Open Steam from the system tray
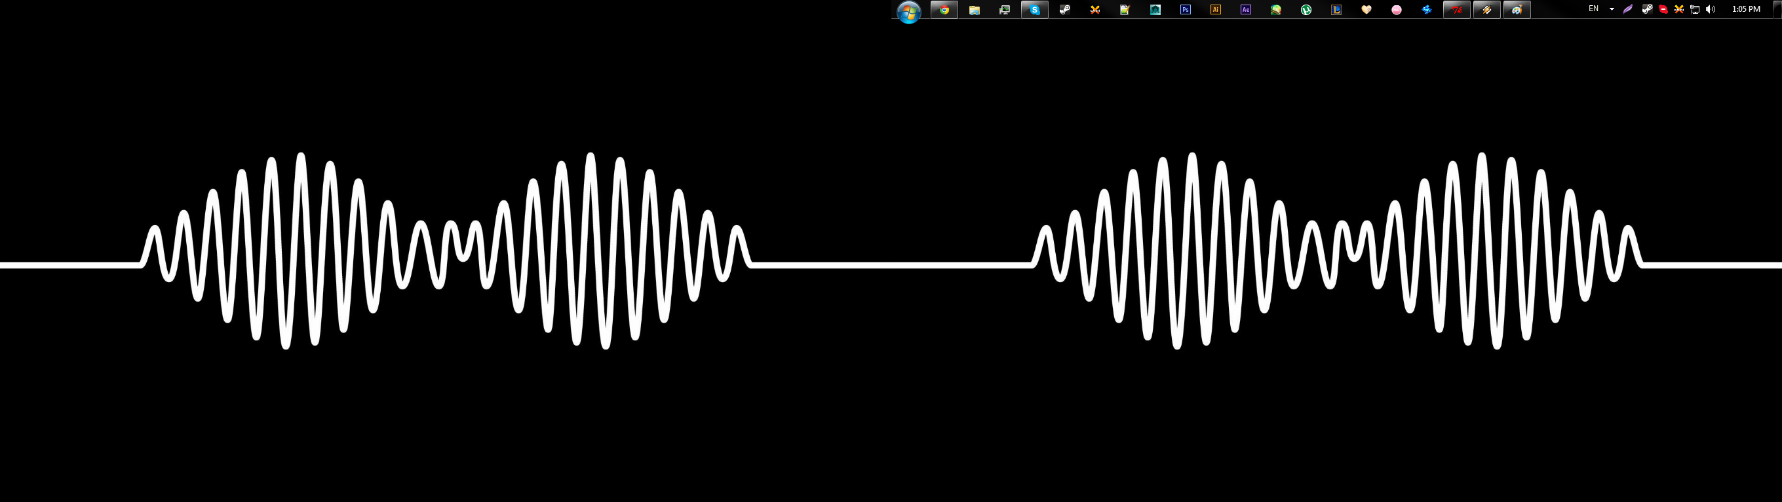The image size is (1782, 502). coord(1647,10)
